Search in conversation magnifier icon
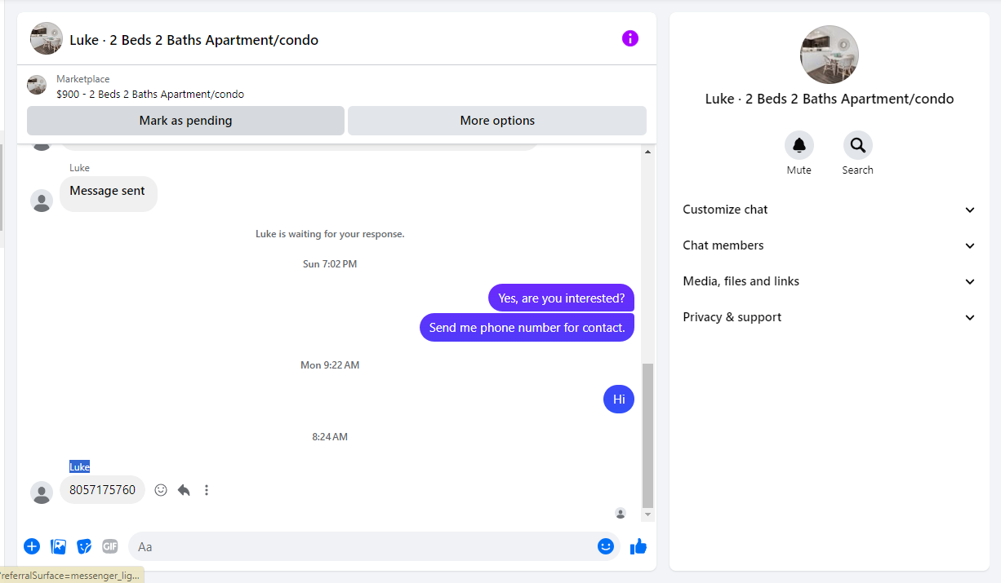 point(857,145)
